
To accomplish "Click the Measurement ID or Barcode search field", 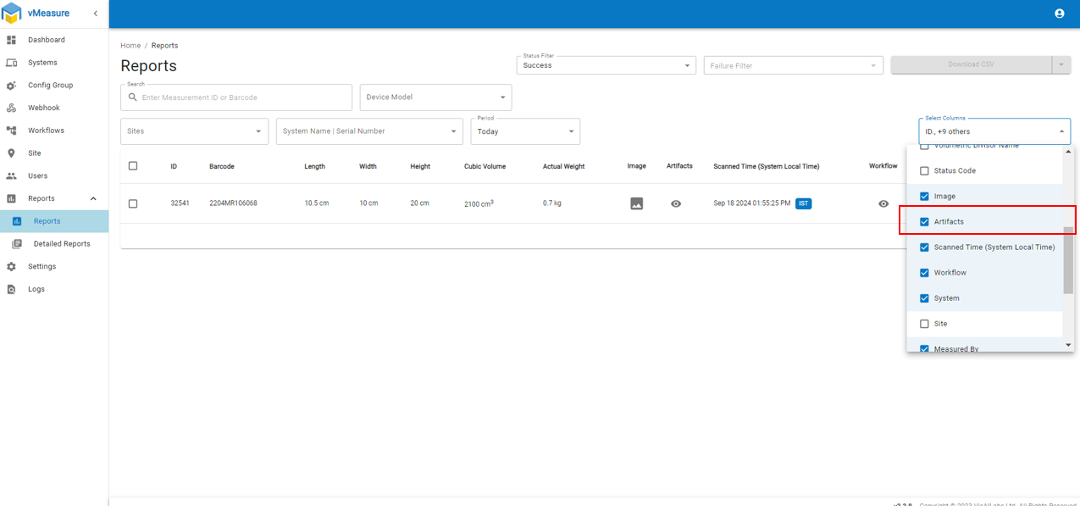I will point(244,97).
